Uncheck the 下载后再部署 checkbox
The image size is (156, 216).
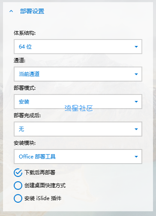(x=18, y=173)
